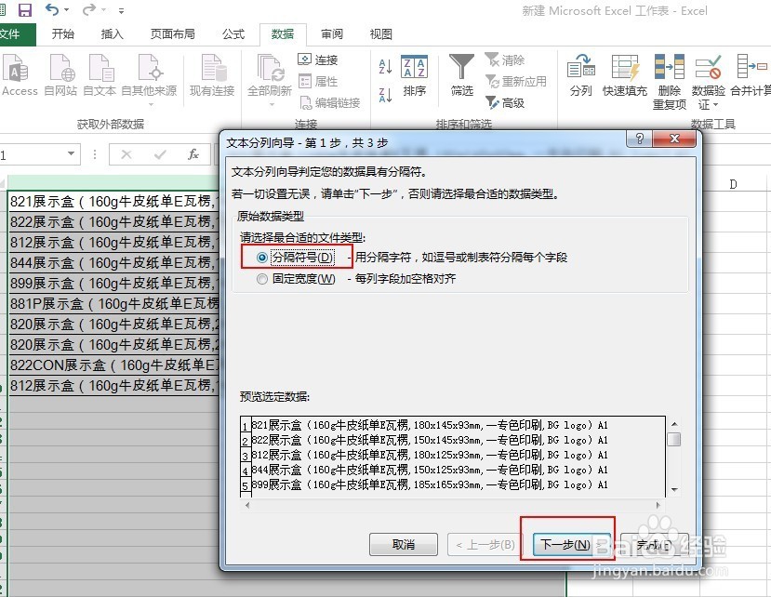Image resolution: width=771 pixels, height=597 pixels.
Task: Click the wizard help question mark button
Action: click(x=639, y=139)
